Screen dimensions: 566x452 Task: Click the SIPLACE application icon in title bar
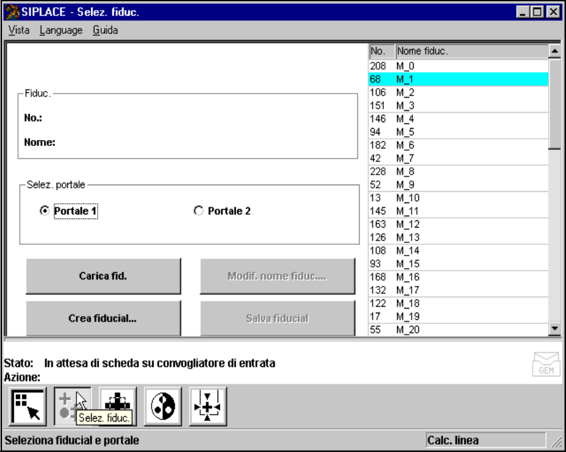(x=12, y=12)
